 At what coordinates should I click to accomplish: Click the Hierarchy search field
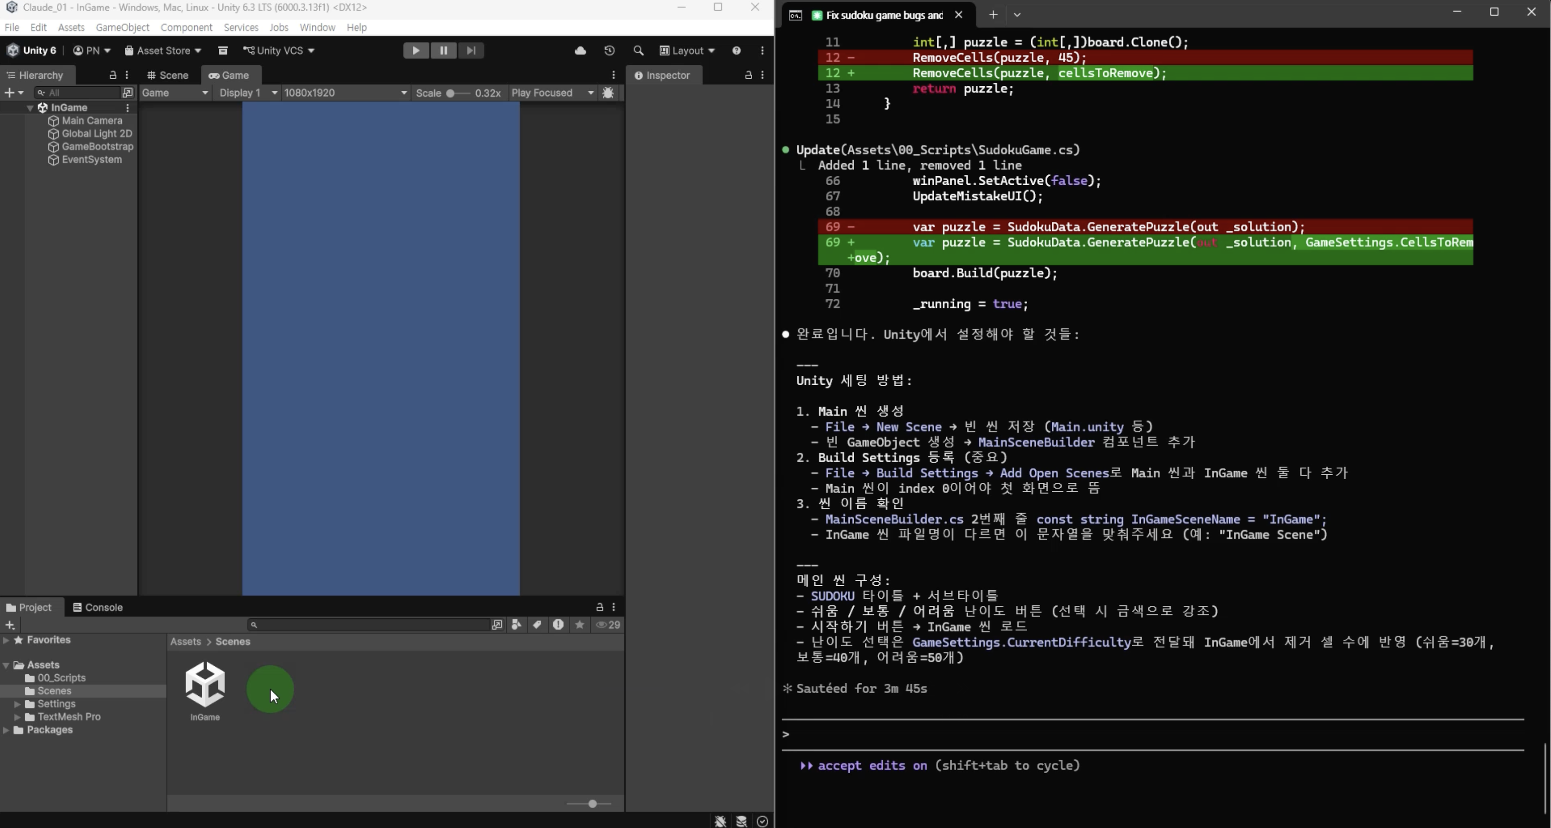[x=77, y=93]
